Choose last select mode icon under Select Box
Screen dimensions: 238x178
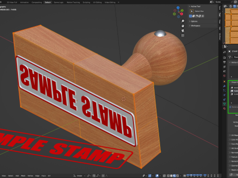[203, 16]
